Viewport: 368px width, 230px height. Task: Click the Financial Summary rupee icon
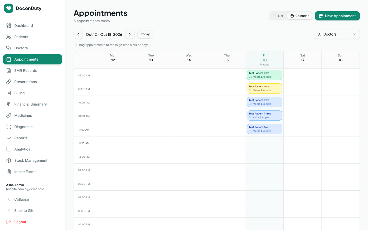[x=9, y=104]
